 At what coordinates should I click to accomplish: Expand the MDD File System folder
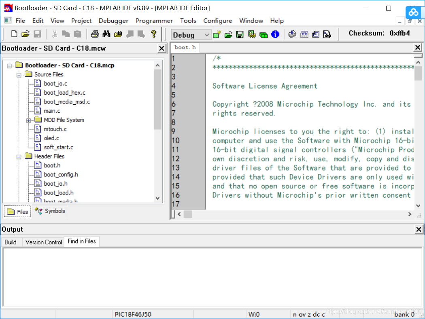click(28, 120)
